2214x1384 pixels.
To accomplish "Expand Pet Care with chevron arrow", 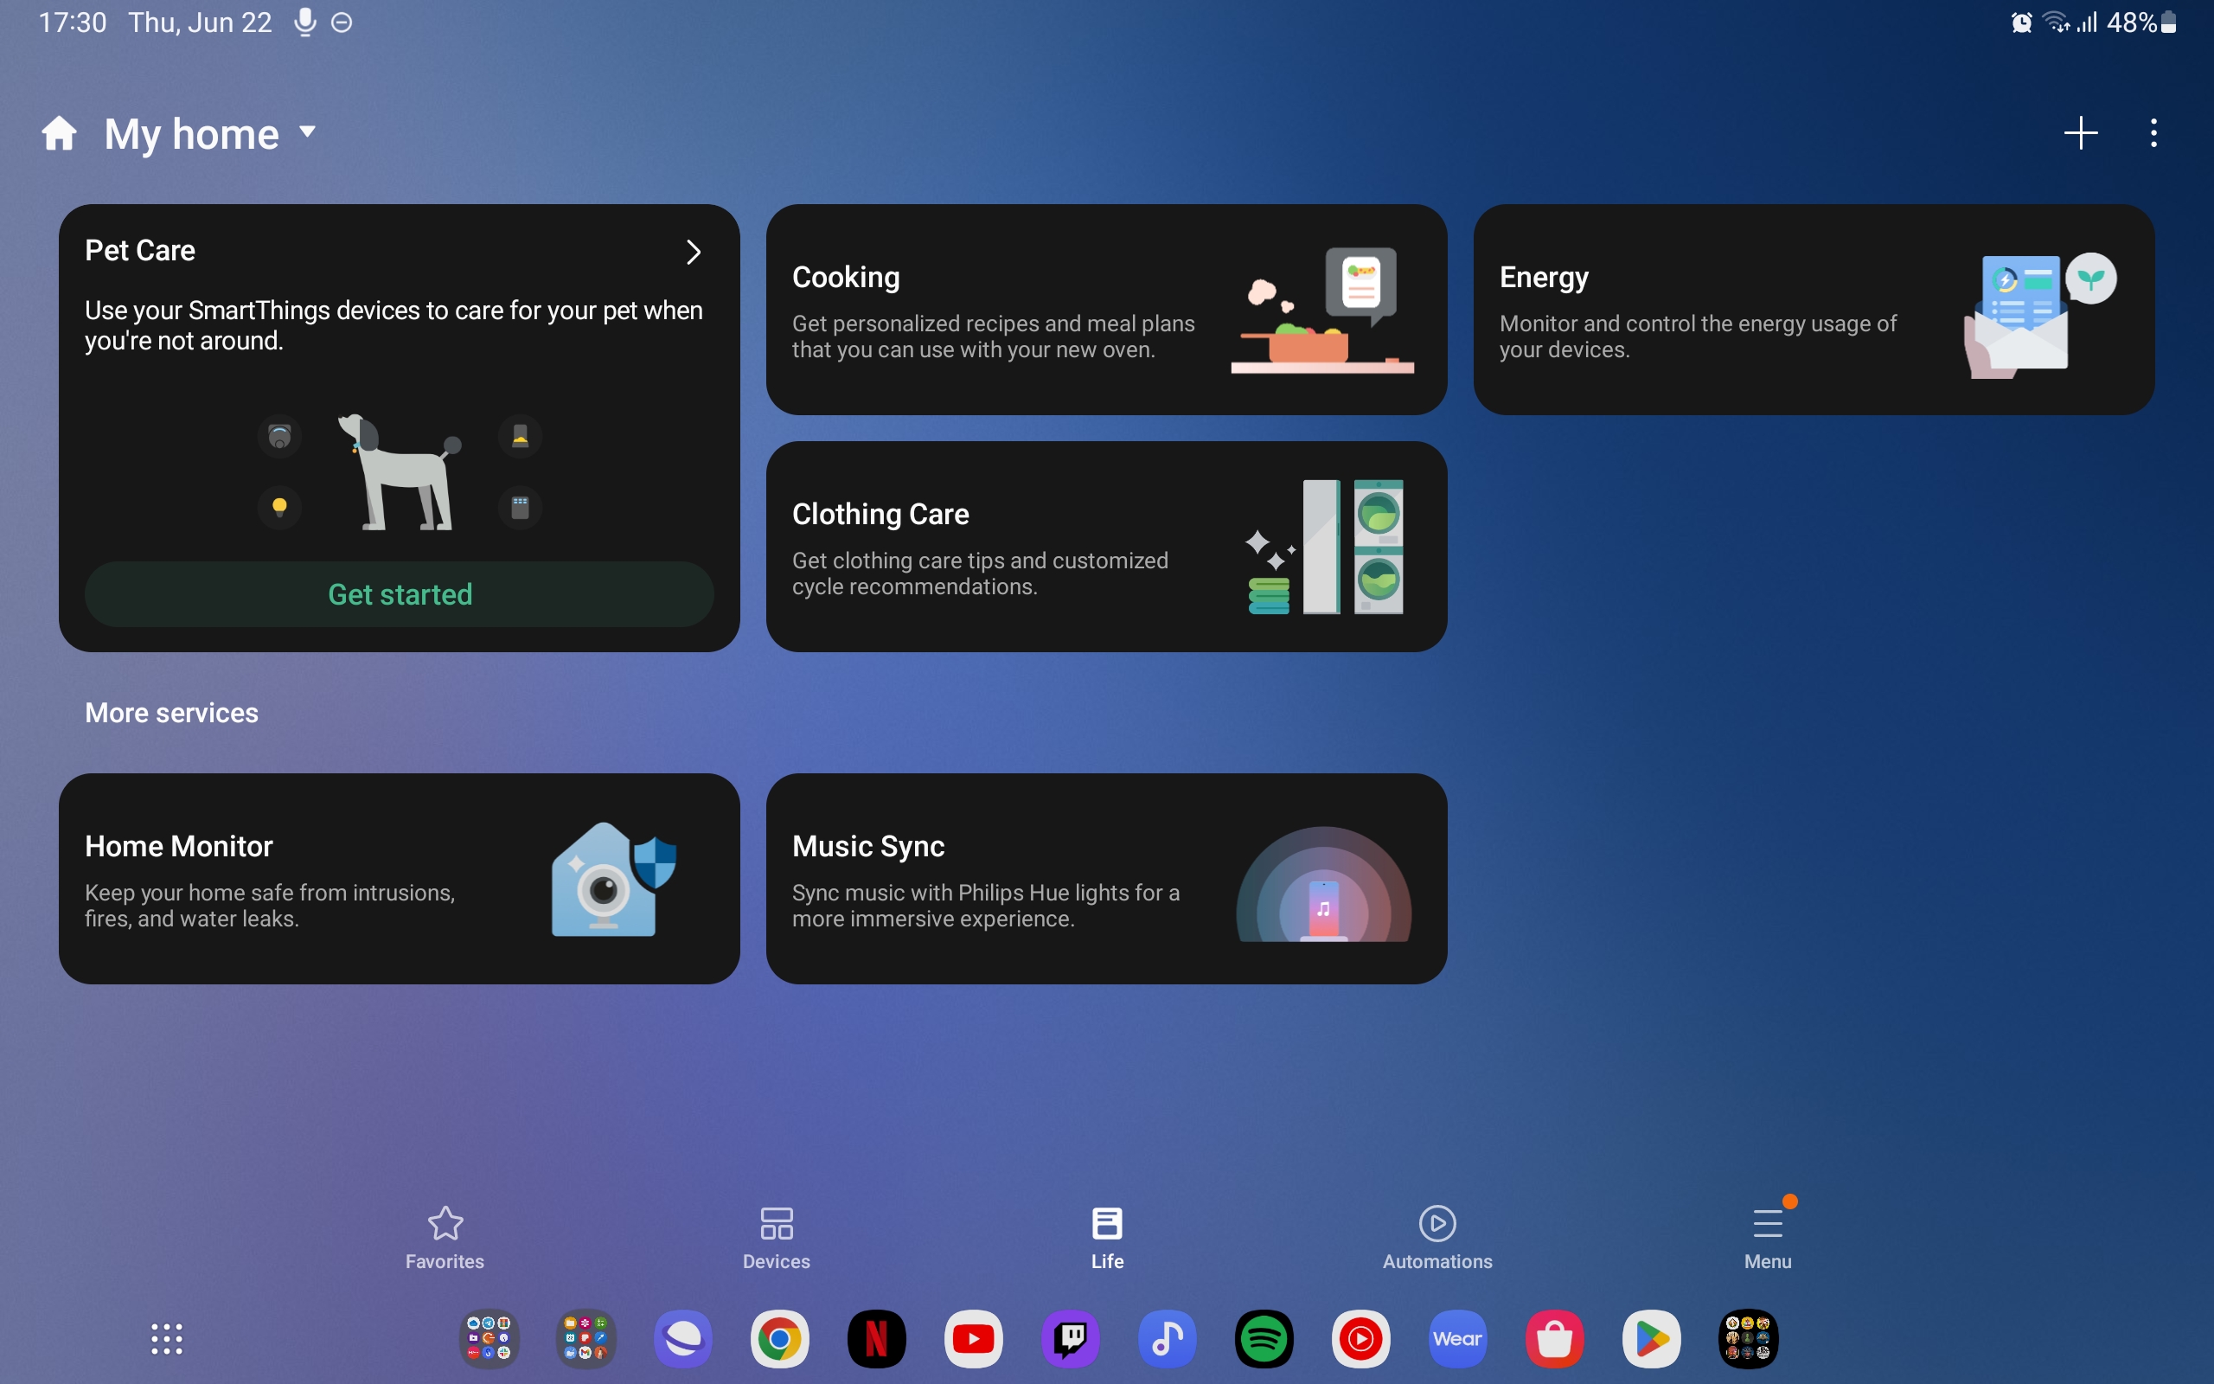I will (694, 252).
